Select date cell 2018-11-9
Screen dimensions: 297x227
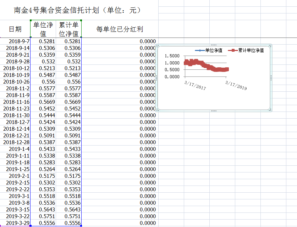pyautogui.click(x=15, y=95)
